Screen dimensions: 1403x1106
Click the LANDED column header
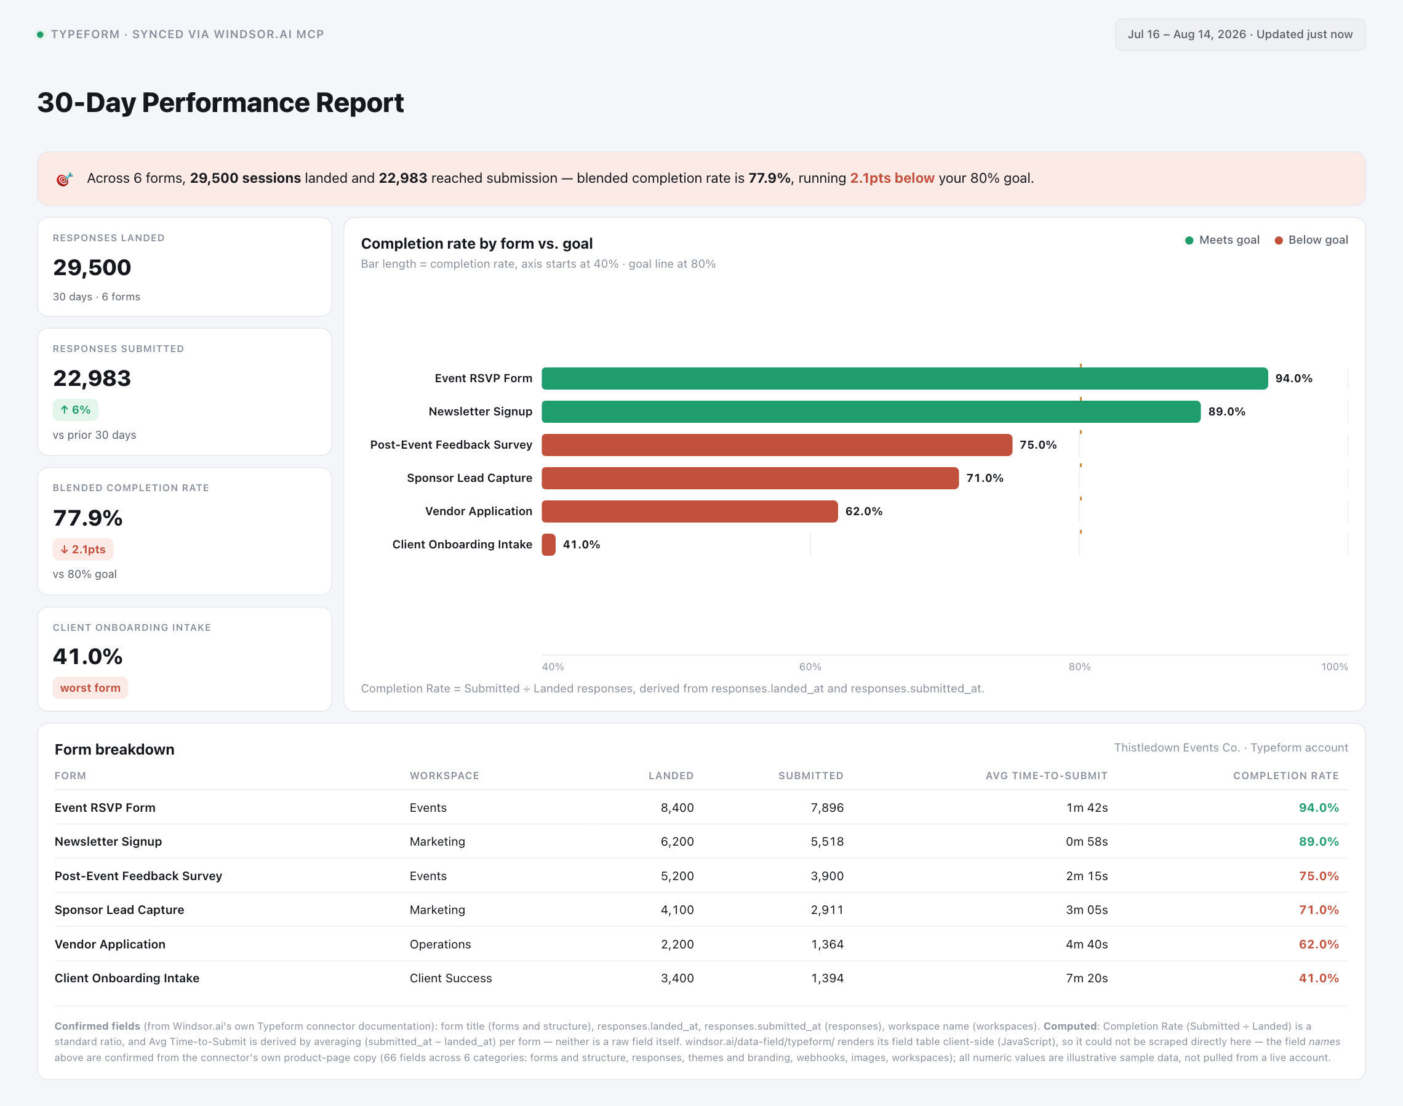[671, 775]
